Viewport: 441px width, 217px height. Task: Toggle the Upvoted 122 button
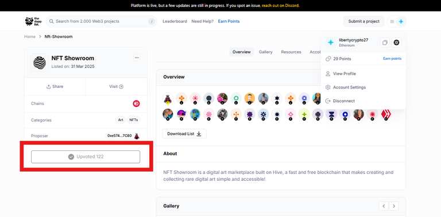coord(86,157)
